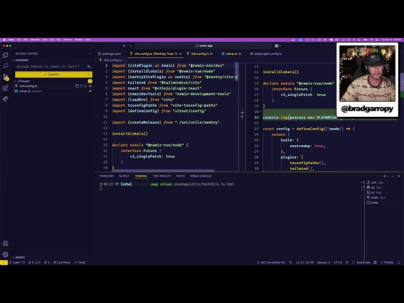The width and height of the screenshot is (404, 303).
Task: Click the Ln 21 cursor position indicator
Action: point(305,263)
